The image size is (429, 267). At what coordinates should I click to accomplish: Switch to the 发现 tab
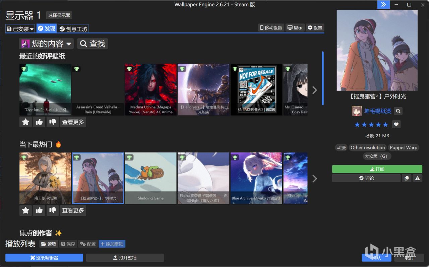[47, 28]
